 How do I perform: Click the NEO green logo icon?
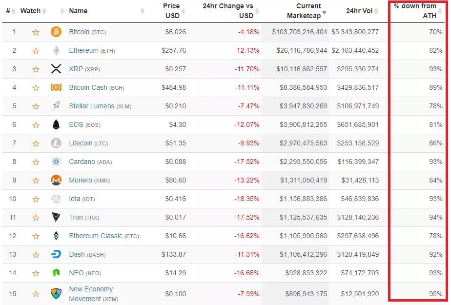pyautogui.click(x=56, y=273)
